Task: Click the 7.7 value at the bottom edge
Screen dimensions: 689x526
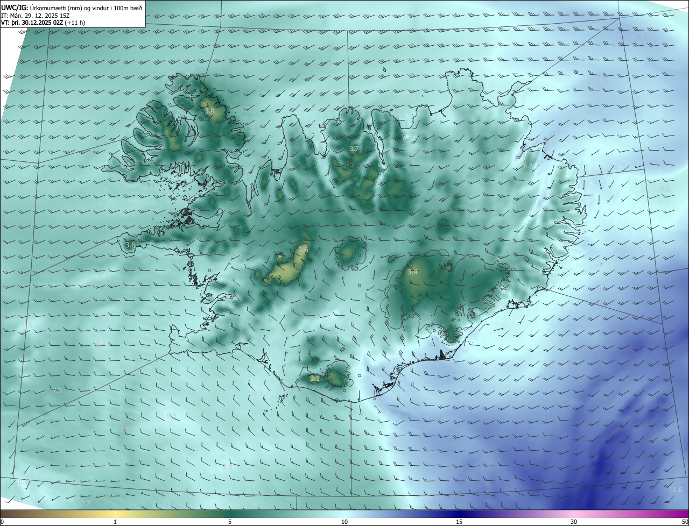Action: [x=85, y=503]
